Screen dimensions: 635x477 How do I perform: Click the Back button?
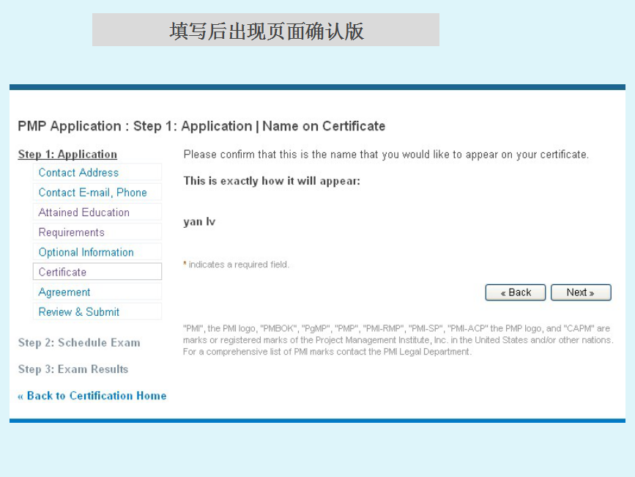tap(515, 292)
